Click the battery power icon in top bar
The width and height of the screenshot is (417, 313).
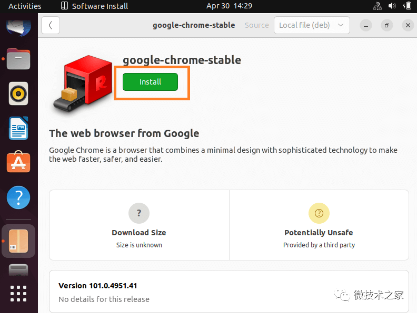point(407,6)
